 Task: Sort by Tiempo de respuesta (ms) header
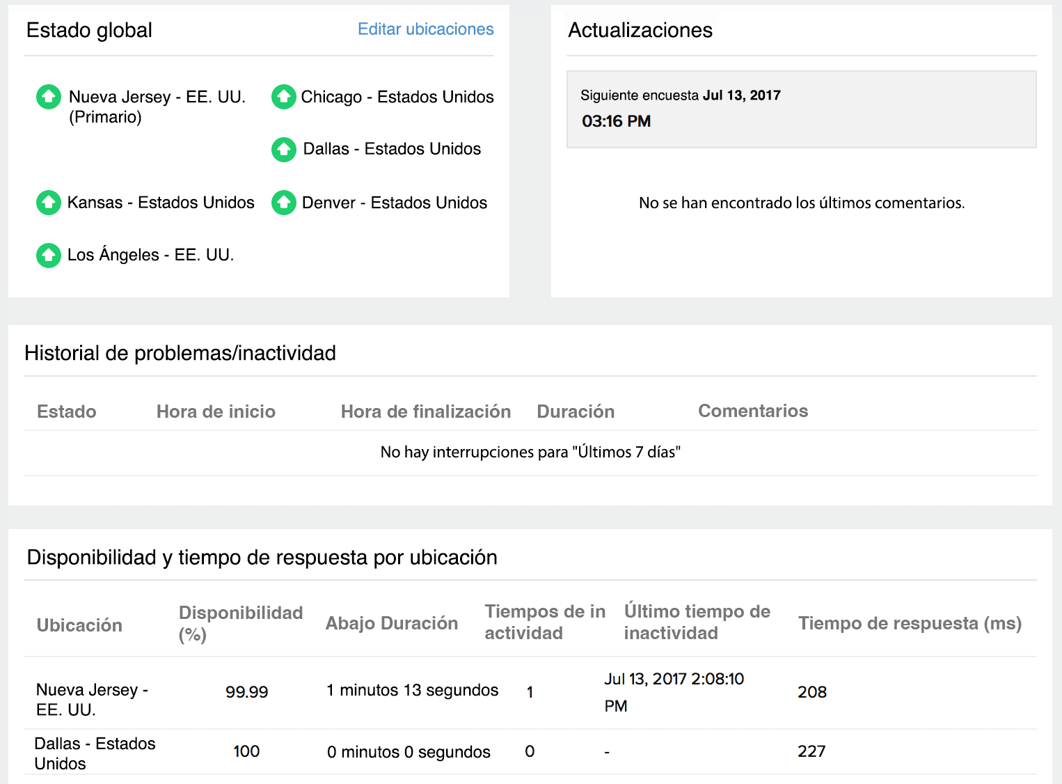coord(910,623)
